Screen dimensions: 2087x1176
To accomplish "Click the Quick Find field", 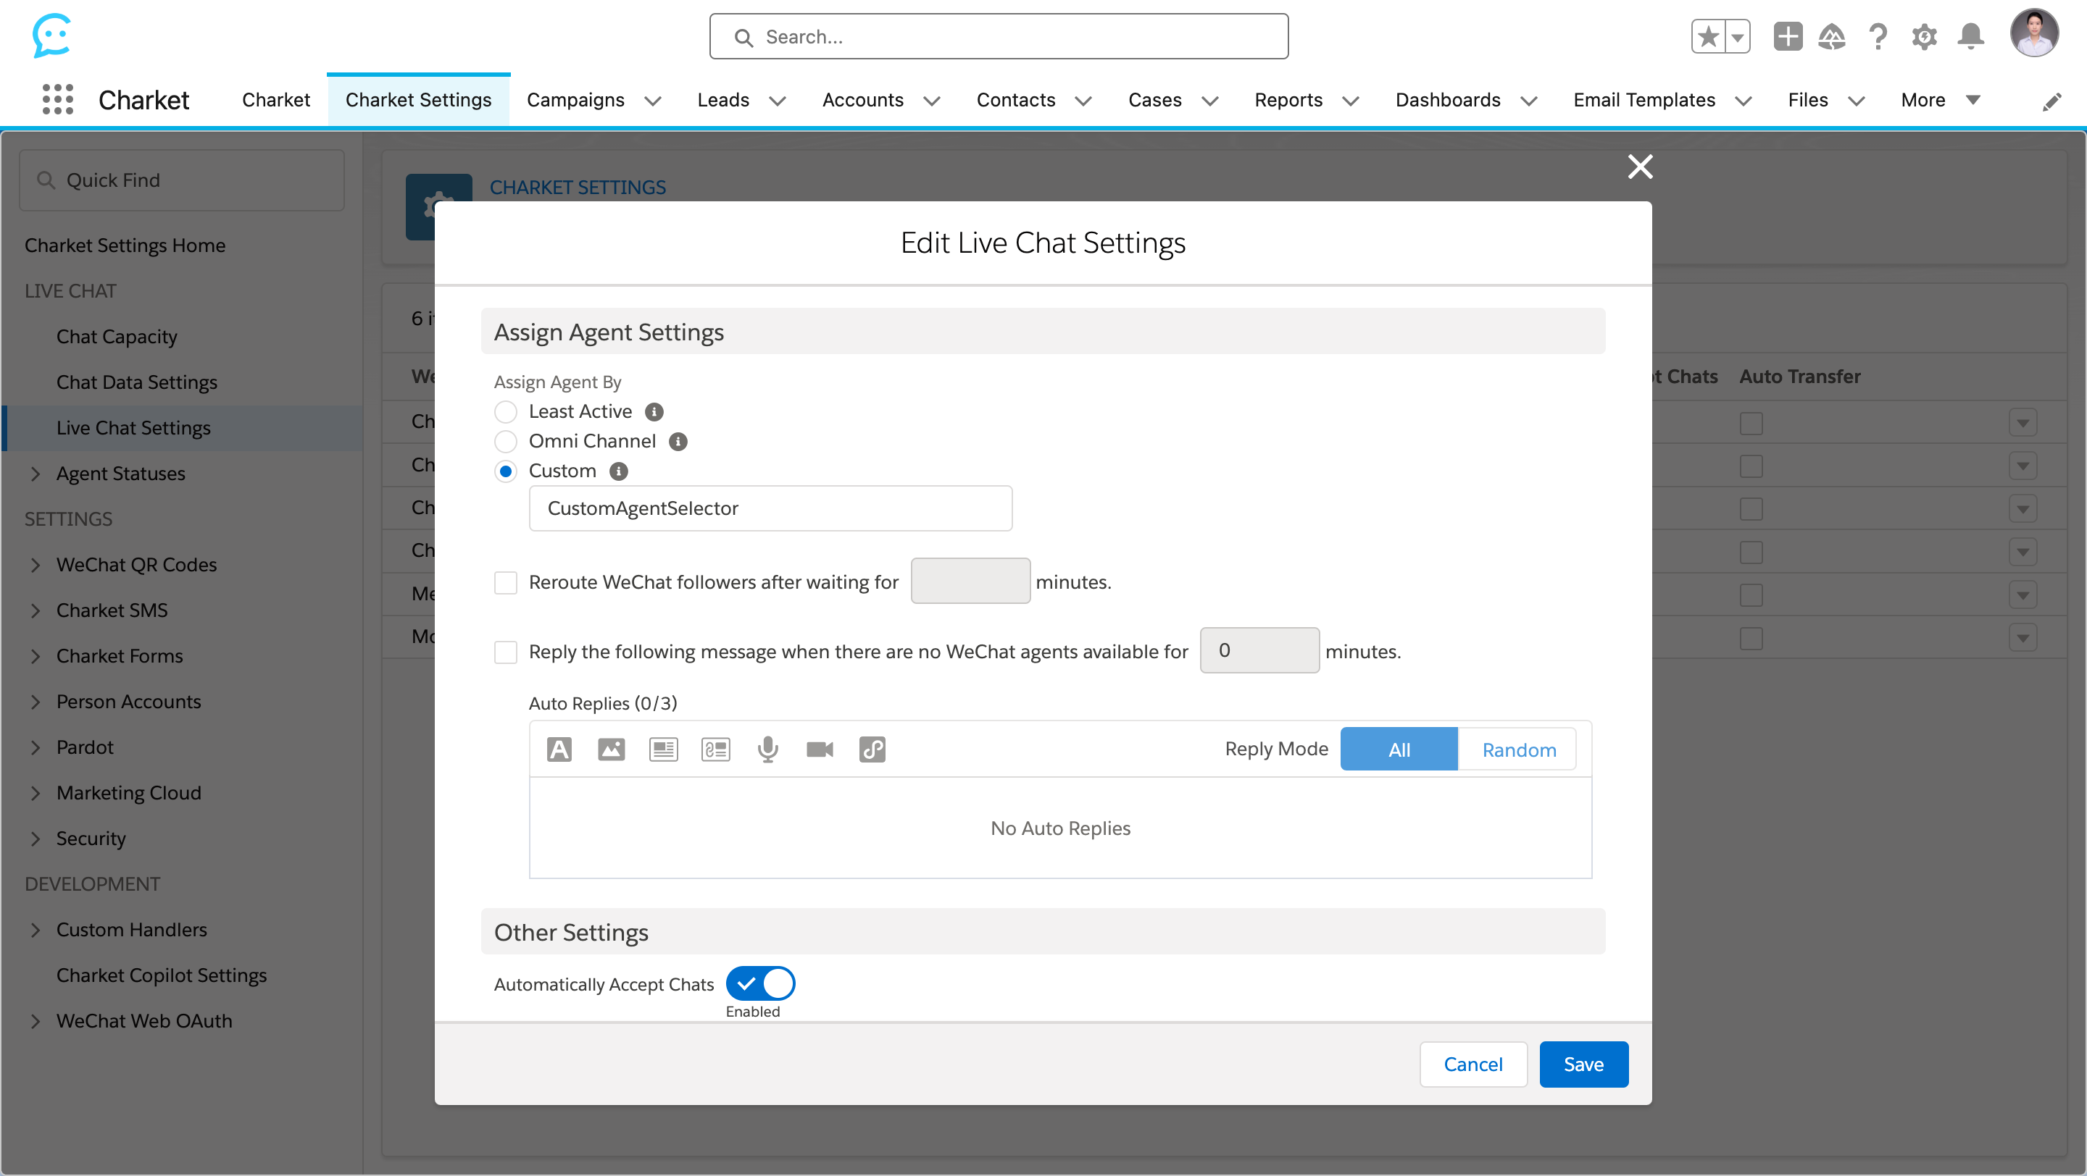I will click(x=181, y=180).
